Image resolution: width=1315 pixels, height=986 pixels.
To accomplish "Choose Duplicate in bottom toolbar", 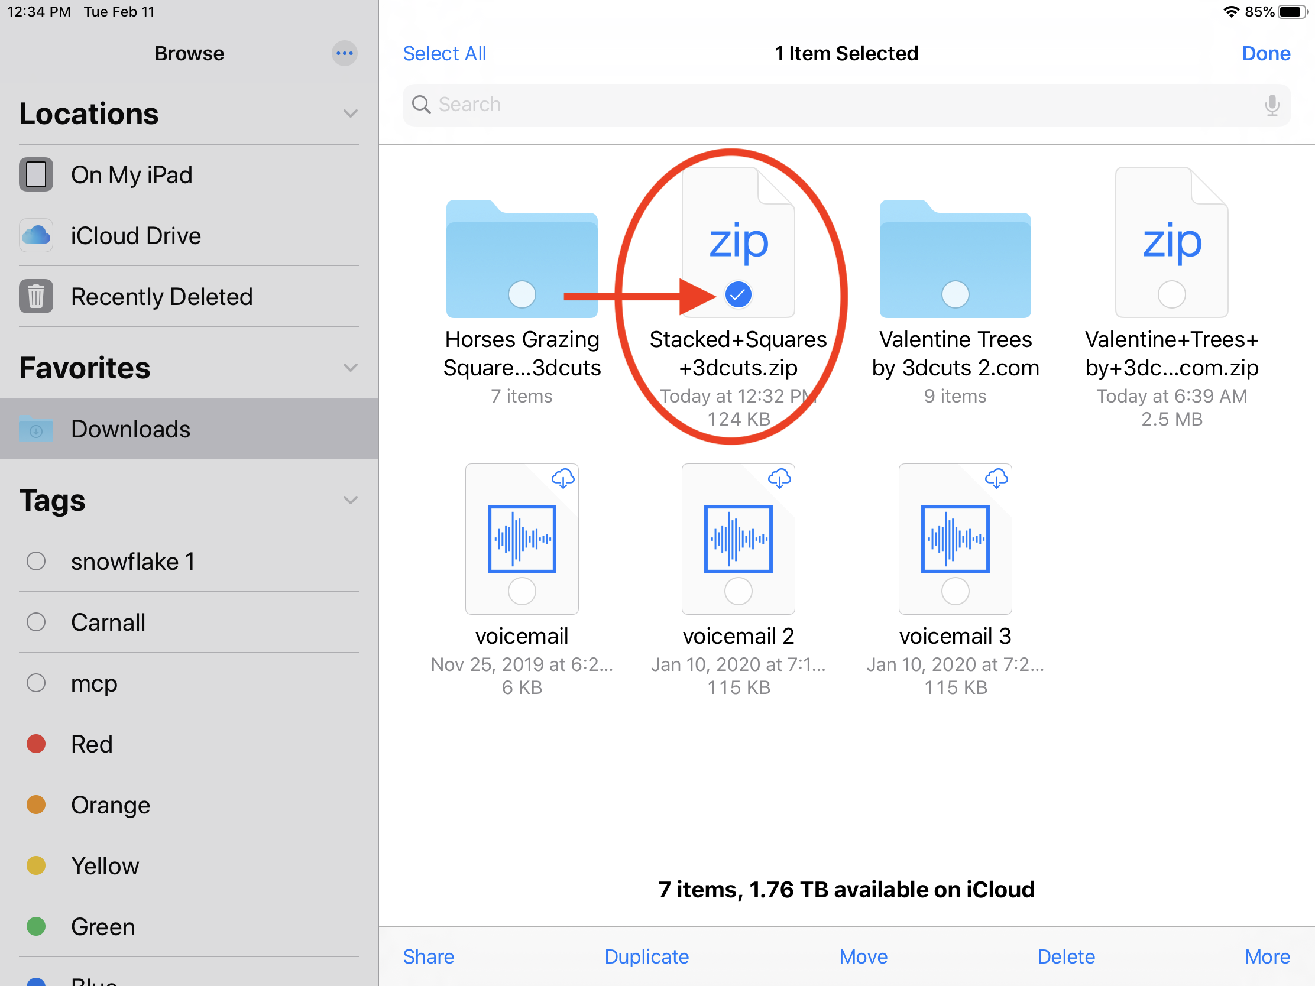I will (646, 957).
